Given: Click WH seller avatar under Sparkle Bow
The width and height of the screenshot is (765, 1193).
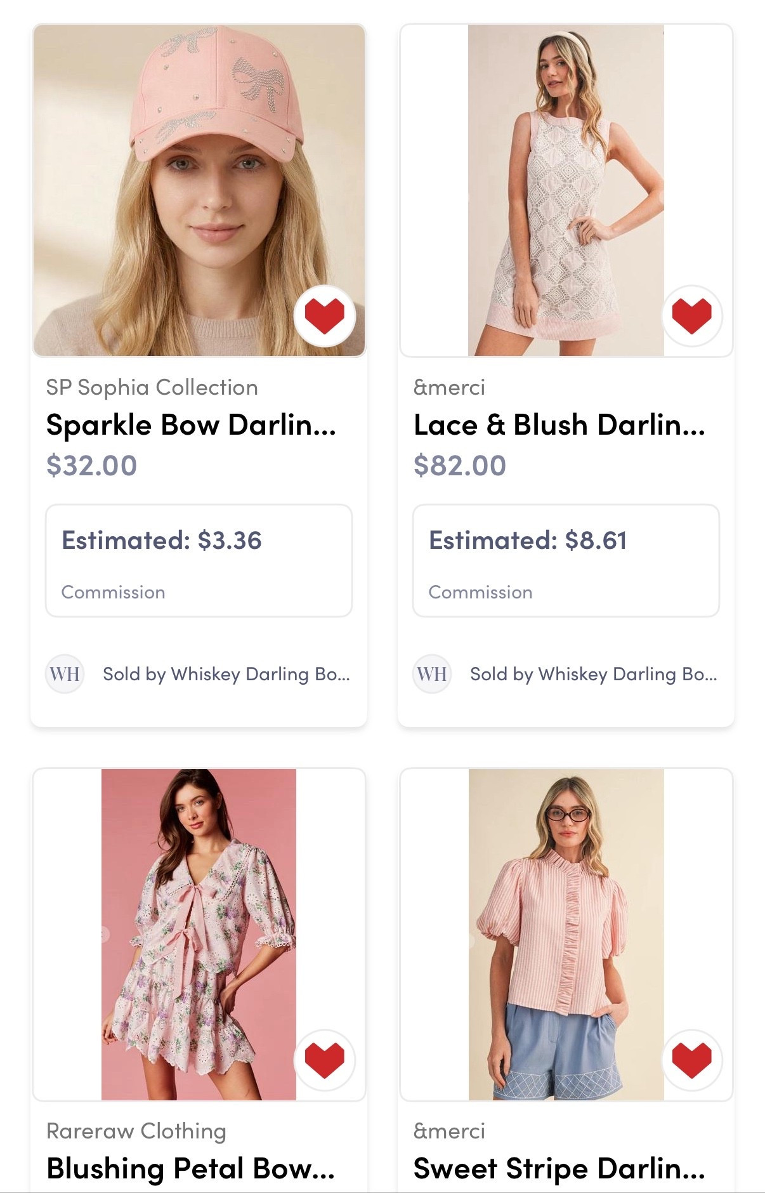Looking at the screenshot, I should [x=65, y=673].
